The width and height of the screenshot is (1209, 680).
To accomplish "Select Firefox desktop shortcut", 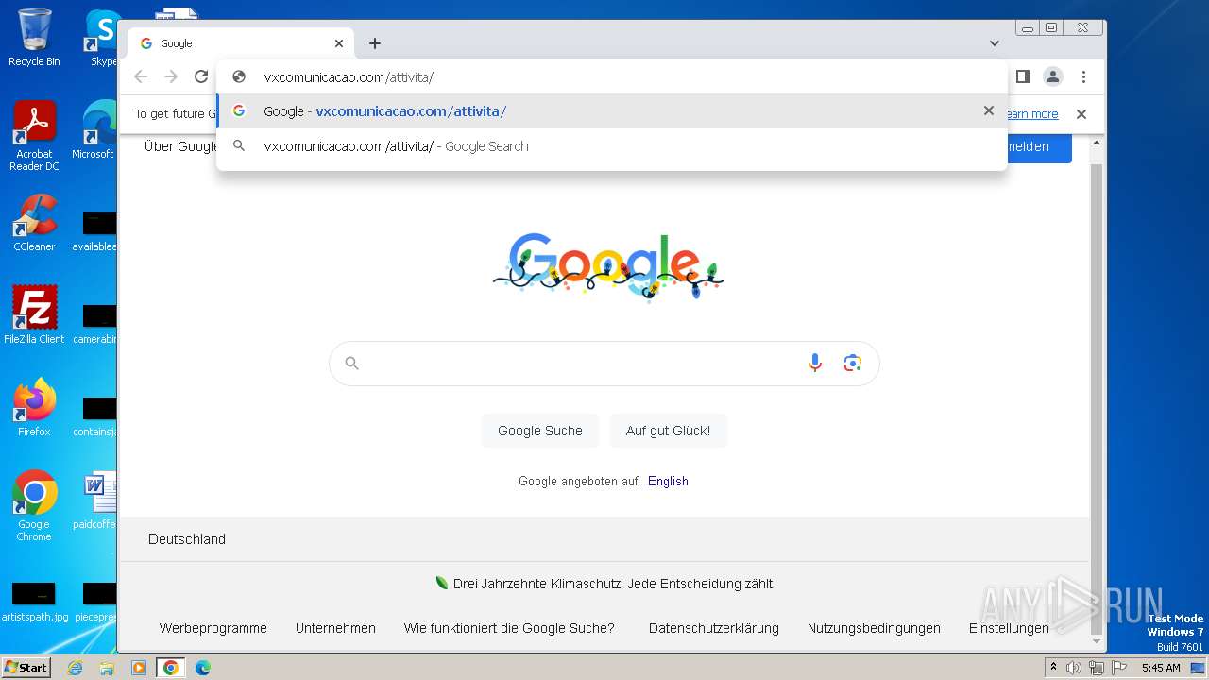I will pyautogui.click(x=34, y=408).
